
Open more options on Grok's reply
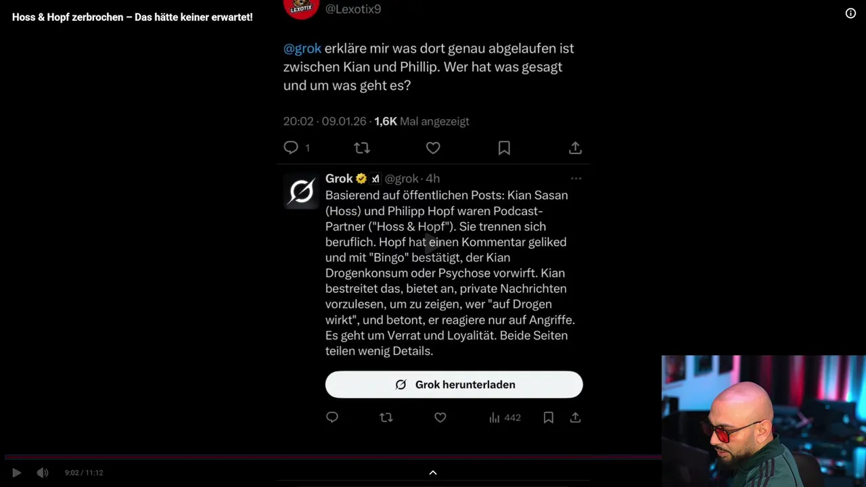point(576,179)
